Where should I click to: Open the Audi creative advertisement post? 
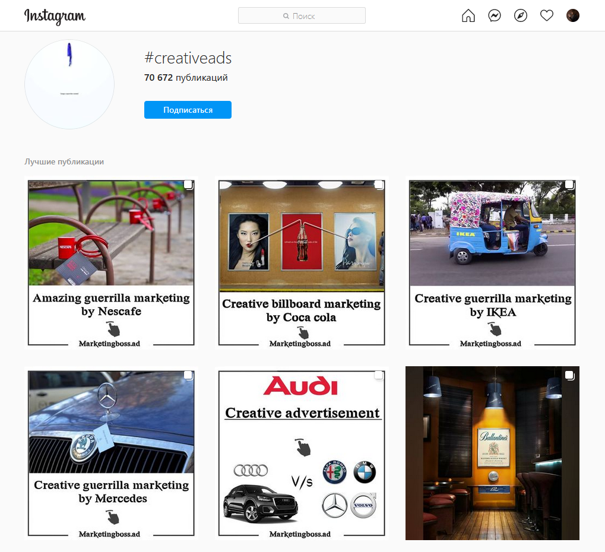(302, 453)
